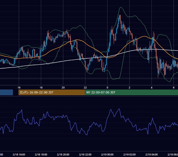Click the '22' hour label on upper time axis
Image resolution: width=178 pixels, height=157 pixels.
coord(85,87)
